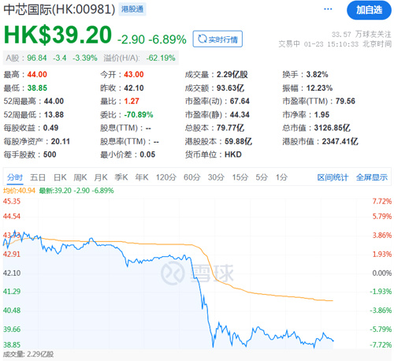The image size is (394, 361).
Task: Add stock with 加自选 button
Action: pos(369,10)
